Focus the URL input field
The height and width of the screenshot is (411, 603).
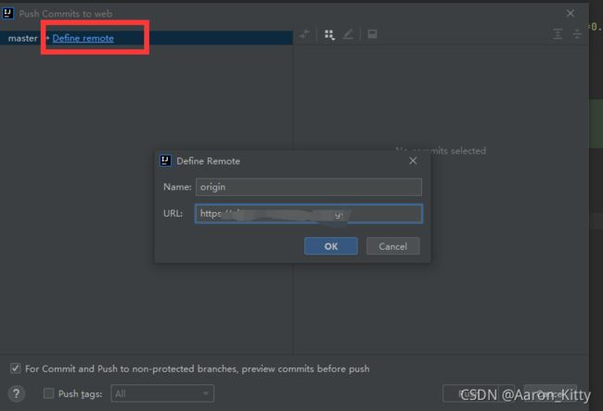click(308, 214)
